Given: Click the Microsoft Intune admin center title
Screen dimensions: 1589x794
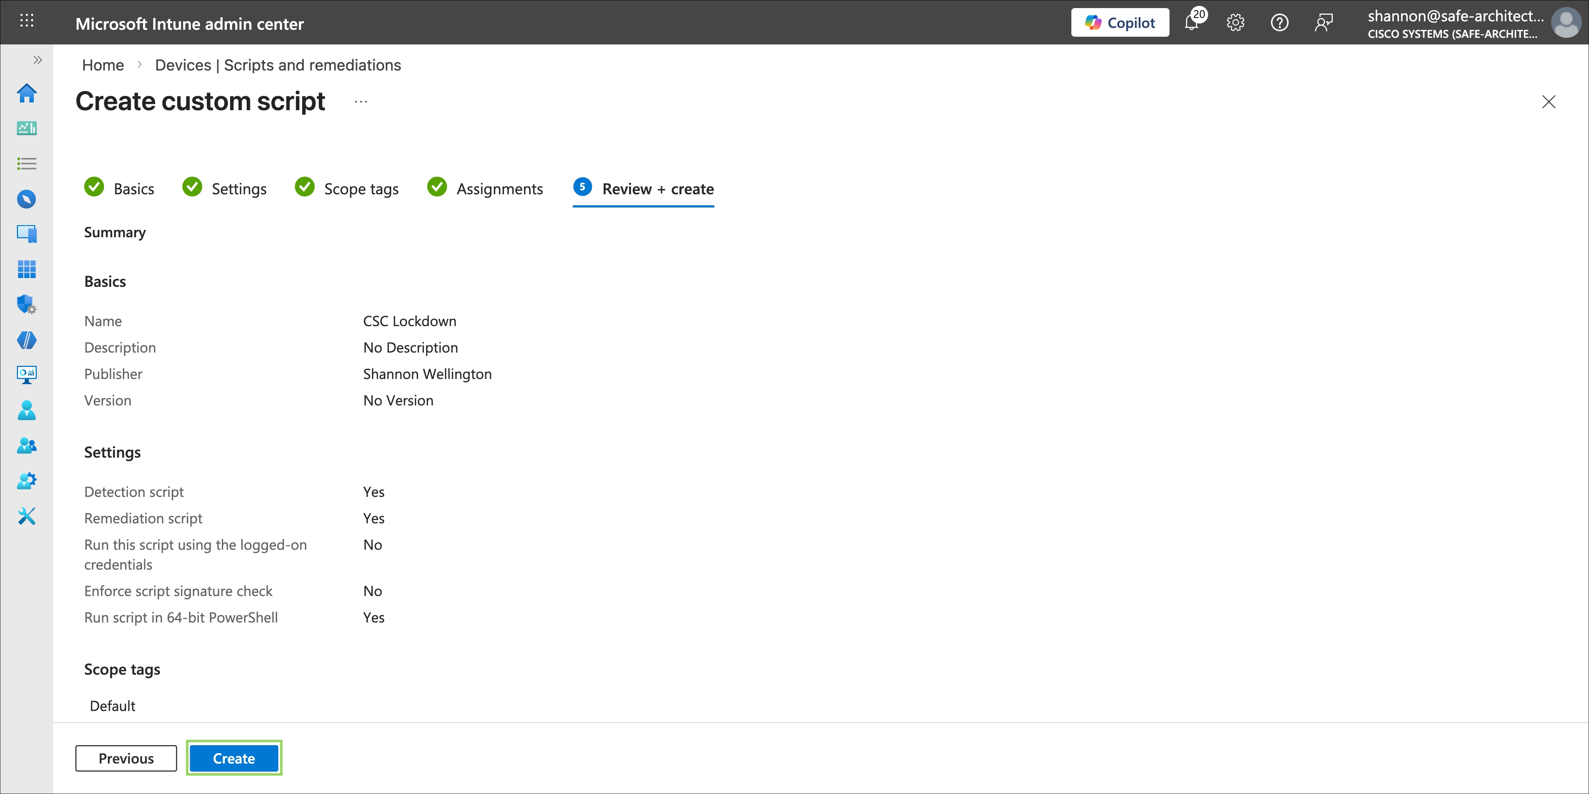Looking at the screenshot, I should pos(189,24).
